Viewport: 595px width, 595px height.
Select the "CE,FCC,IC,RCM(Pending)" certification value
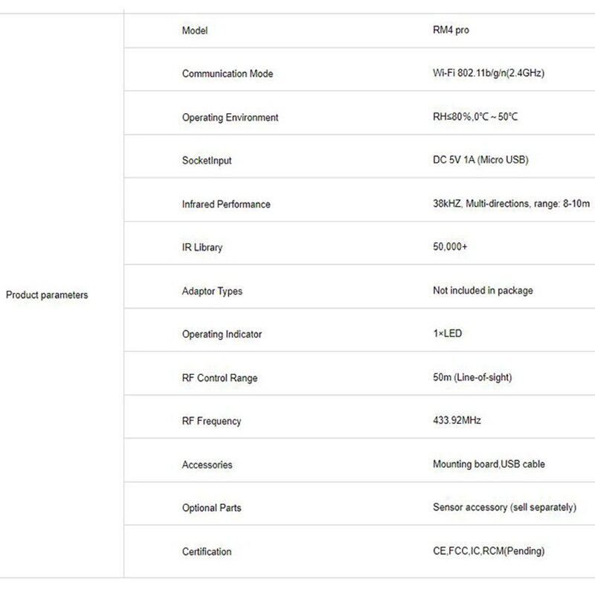(489, 551)
